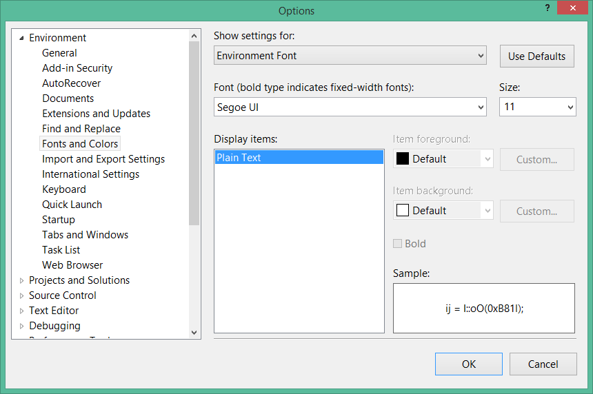
Task: Toggle the Bold checkbox
Action: (x=397, y=244)
